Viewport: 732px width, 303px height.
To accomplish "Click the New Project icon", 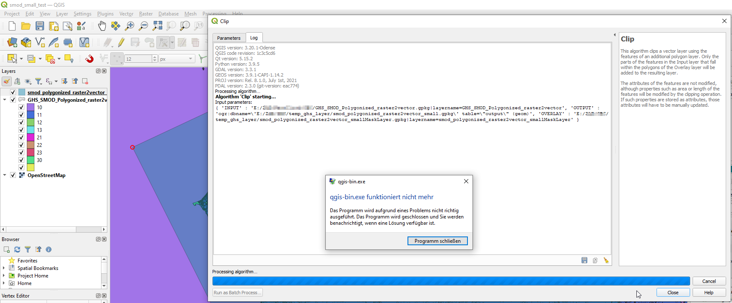I will (x=12, y=26).
